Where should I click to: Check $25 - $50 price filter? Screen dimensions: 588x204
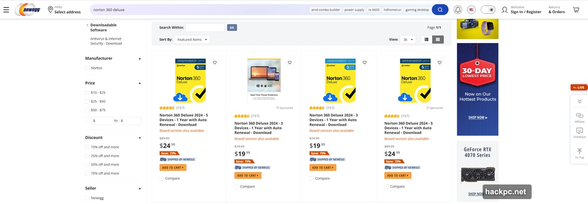87,101
